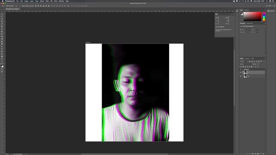
Task: Open the layer filter Kind dropdown
Action: 244,62
